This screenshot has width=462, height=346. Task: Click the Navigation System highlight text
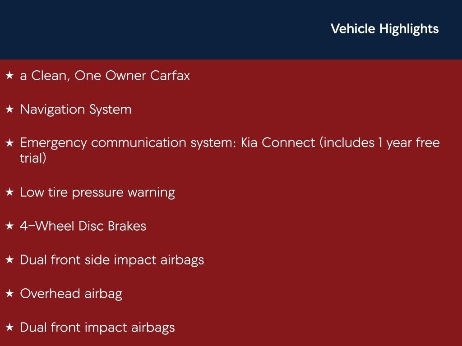(76, 109)
